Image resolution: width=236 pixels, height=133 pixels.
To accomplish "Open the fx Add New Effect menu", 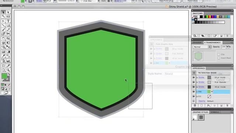I will point(208,105).
